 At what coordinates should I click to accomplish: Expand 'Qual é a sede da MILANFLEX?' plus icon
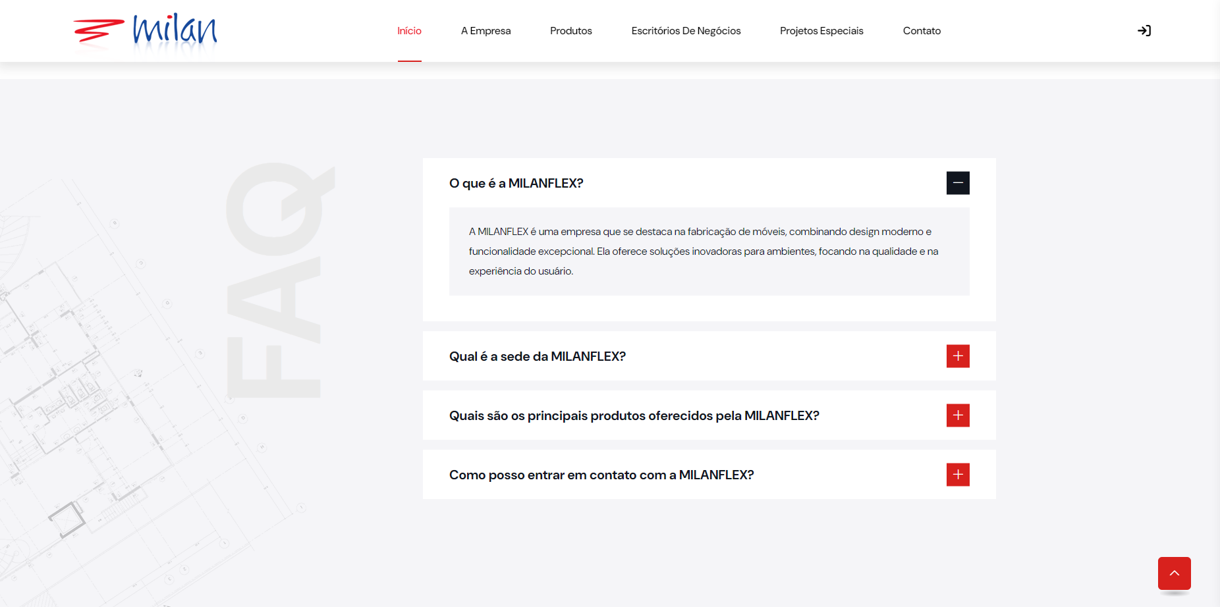pyautogui.click(x=958, y=356)
